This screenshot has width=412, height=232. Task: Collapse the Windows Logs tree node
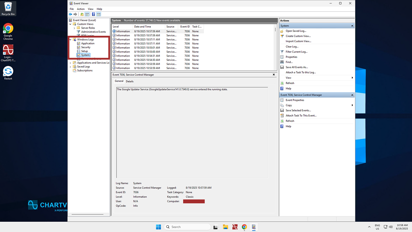coord(71,40)
